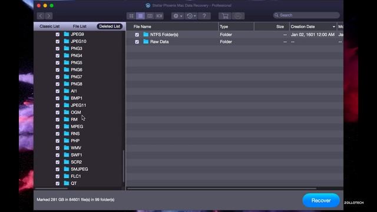This screenshot has height=212, width=377.
Task: Uncheck the JPEG9 folder checkbox
Action: click(x=58, y=34)
